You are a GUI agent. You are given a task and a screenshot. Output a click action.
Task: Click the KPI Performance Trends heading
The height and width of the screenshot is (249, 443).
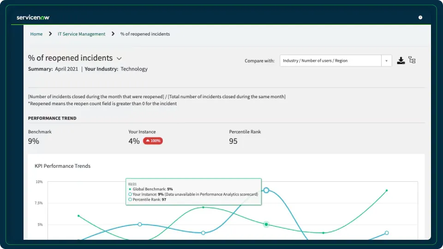click(x=62, y=166)
